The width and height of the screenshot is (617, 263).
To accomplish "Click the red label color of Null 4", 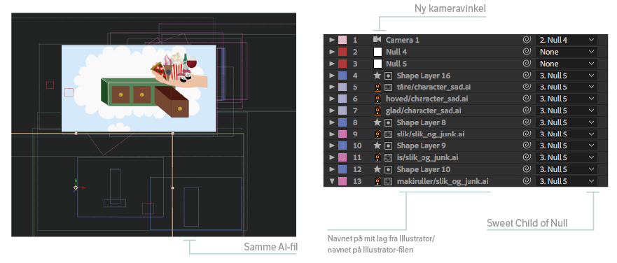I will point(342,52).
